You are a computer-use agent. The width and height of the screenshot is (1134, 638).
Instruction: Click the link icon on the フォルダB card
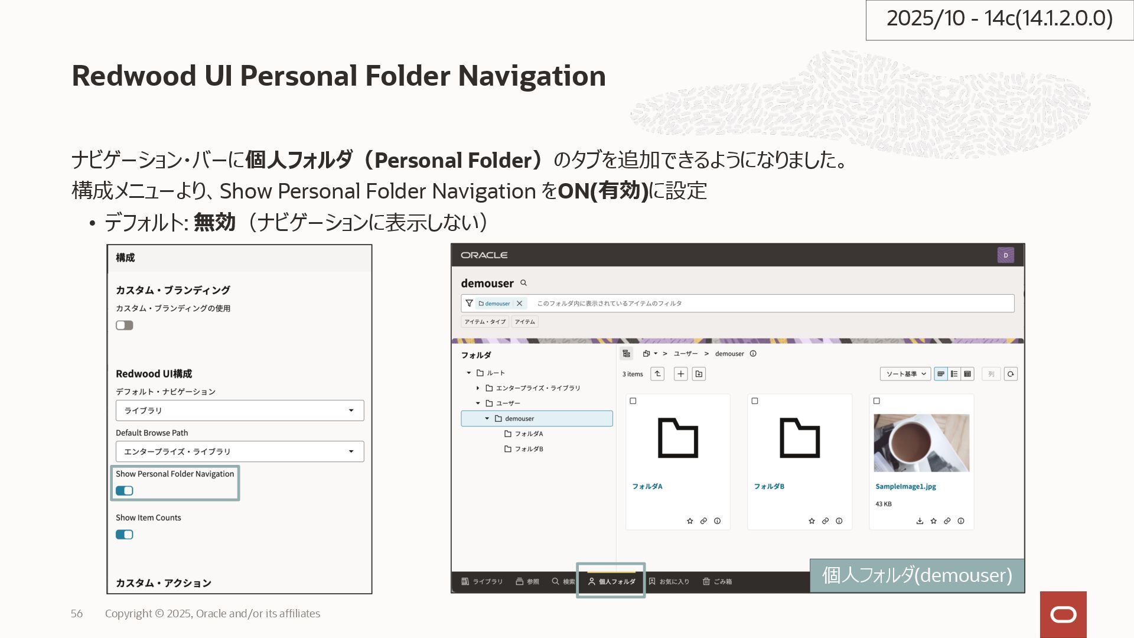pyautogui.click(x=825, y=521)
